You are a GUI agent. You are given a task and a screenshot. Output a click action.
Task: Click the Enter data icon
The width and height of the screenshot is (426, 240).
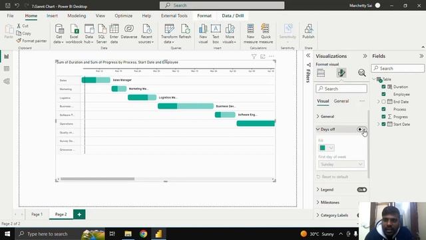114,34
